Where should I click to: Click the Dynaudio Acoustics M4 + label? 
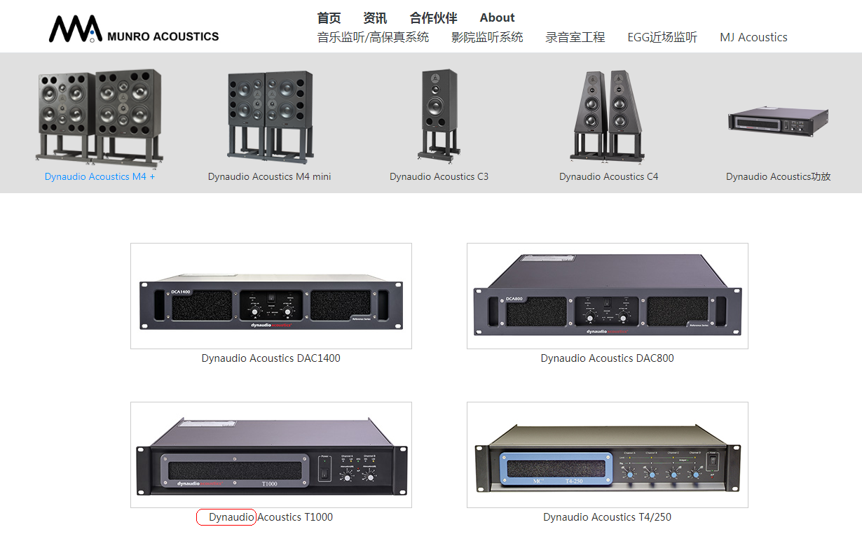pos(100,177)
